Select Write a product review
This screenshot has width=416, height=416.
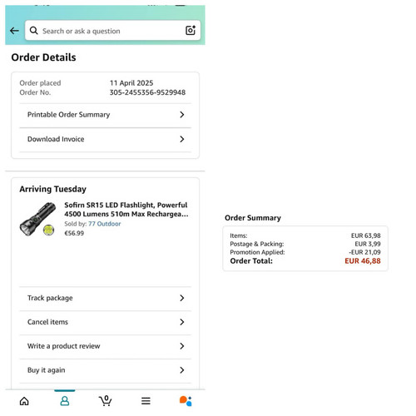tap(106, 346)
